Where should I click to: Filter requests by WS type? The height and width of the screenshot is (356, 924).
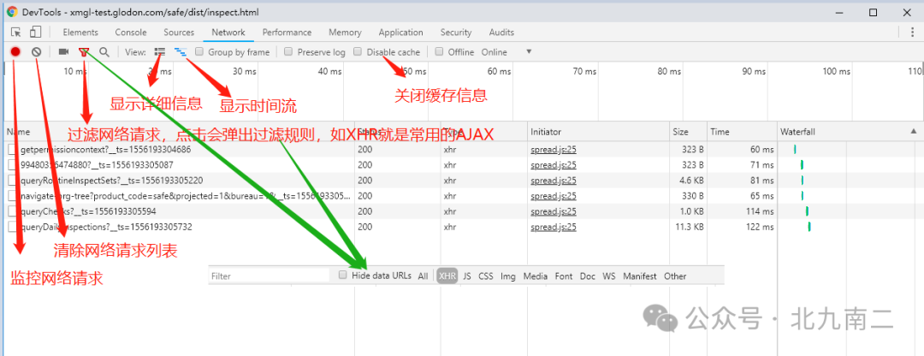pyautogui.click(x=609, y=276)
